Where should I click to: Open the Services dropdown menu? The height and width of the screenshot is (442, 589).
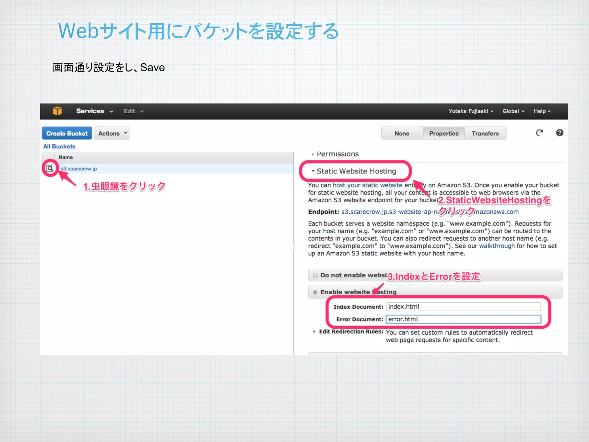95,111
